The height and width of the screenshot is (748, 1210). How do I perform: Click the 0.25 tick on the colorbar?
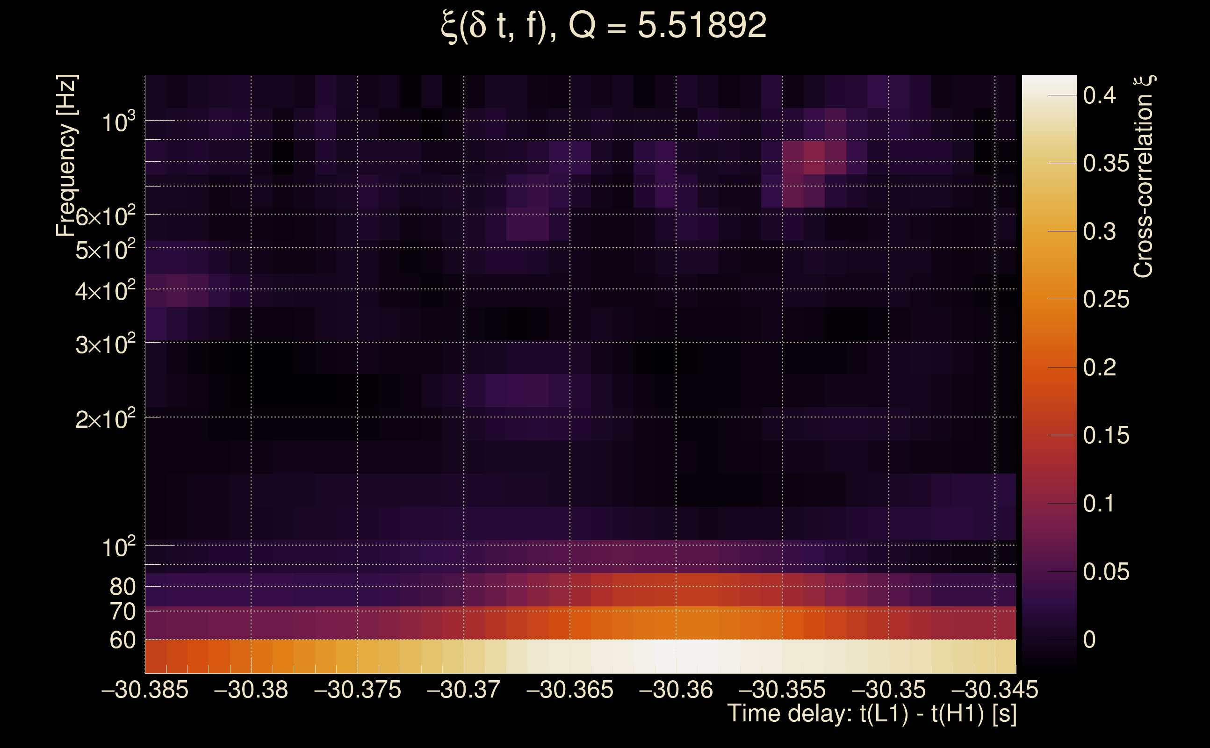click(x=1106, y=299)
